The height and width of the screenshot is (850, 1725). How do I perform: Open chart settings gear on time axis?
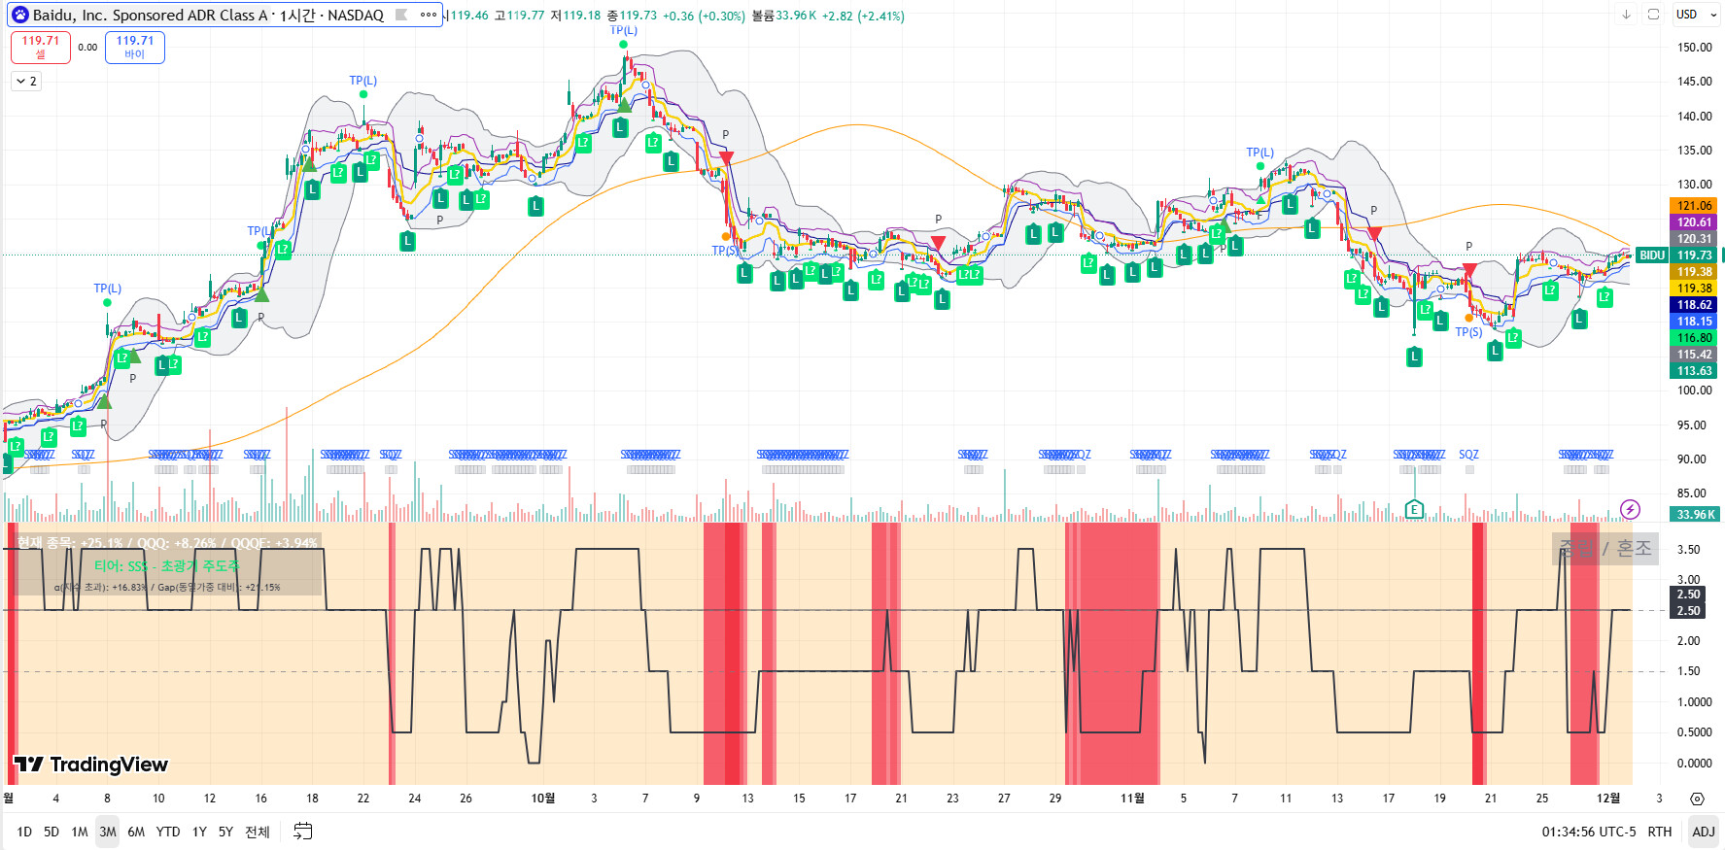1697,799
